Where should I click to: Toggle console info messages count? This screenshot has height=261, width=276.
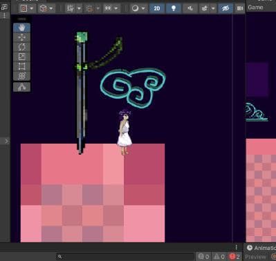[204, 256]
